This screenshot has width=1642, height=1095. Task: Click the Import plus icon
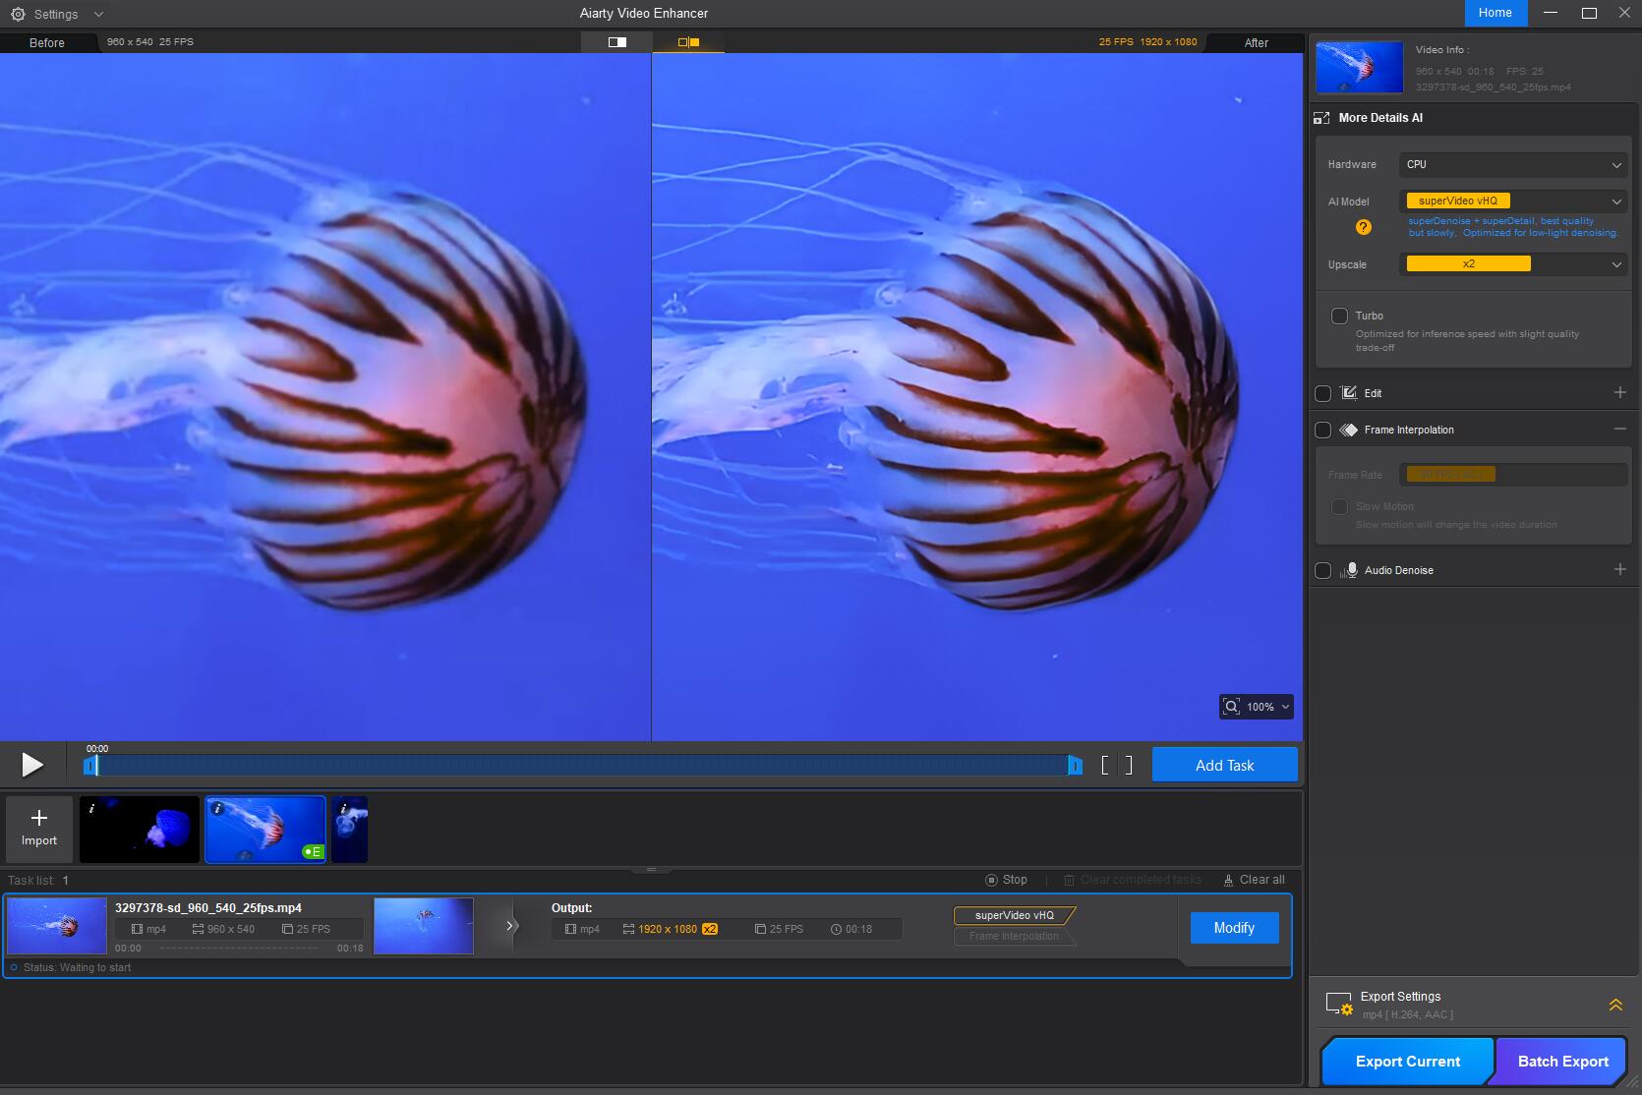click(x=39, y=818)
